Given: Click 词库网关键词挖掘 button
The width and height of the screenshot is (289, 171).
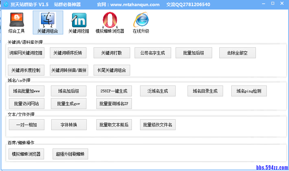Looking at the screenshot, I should 26,53.
